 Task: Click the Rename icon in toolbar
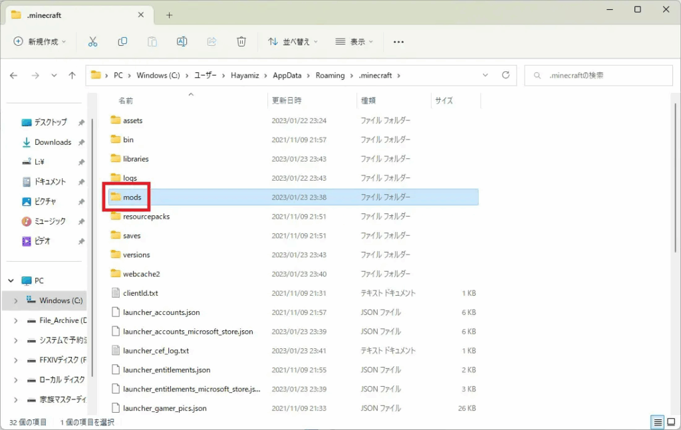(182, 41)
